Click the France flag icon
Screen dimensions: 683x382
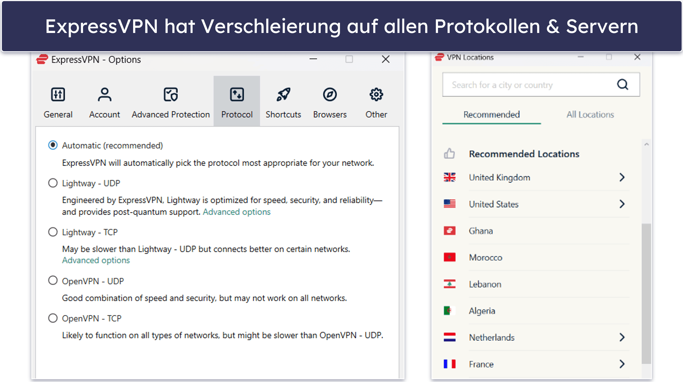tap(449, 364)
